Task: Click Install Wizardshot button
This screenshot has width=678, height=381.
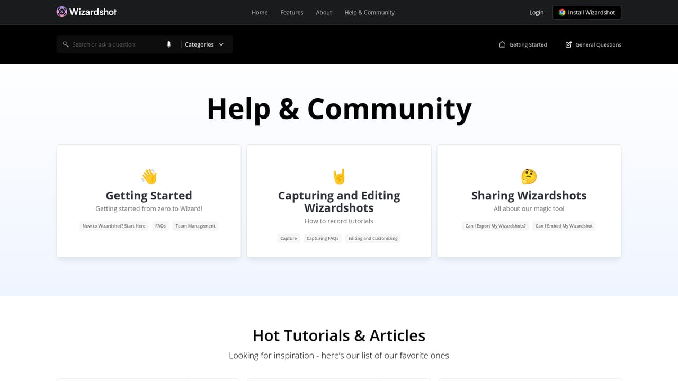Action: (587, 12)
